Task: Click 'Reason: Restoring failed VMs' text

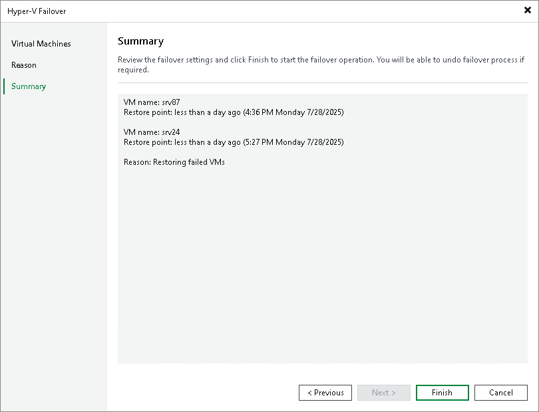Action: (x=174, y=162)
